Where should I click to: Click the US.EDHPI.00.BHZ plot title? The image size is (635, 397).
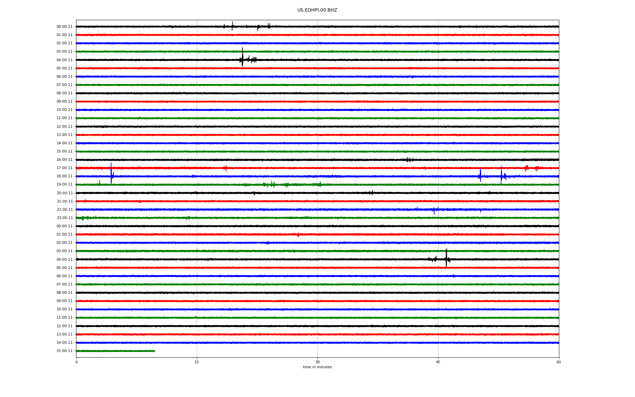317,10
